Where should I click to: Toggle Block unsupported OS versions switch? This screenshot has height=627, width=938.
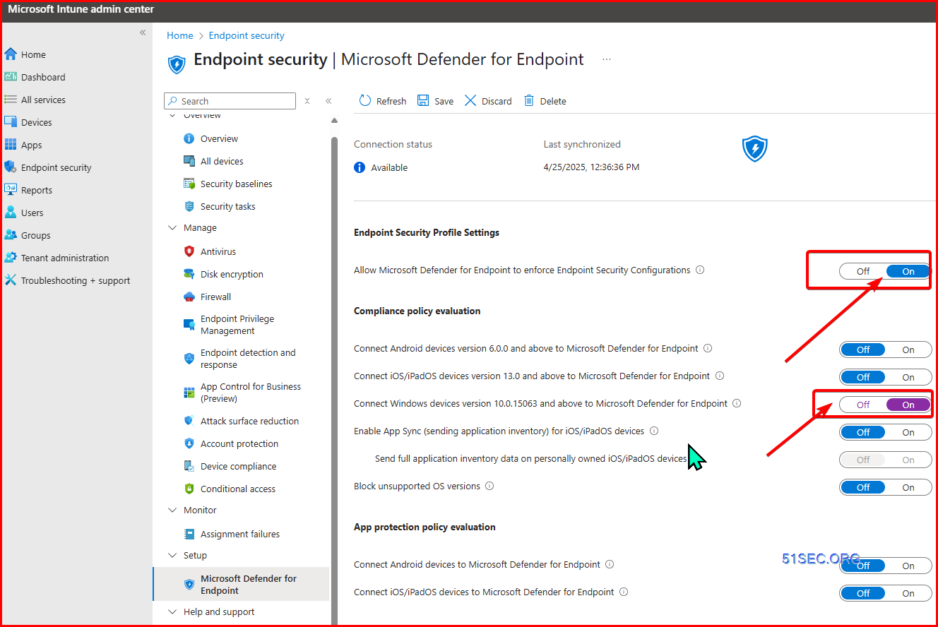pos(886,487)
